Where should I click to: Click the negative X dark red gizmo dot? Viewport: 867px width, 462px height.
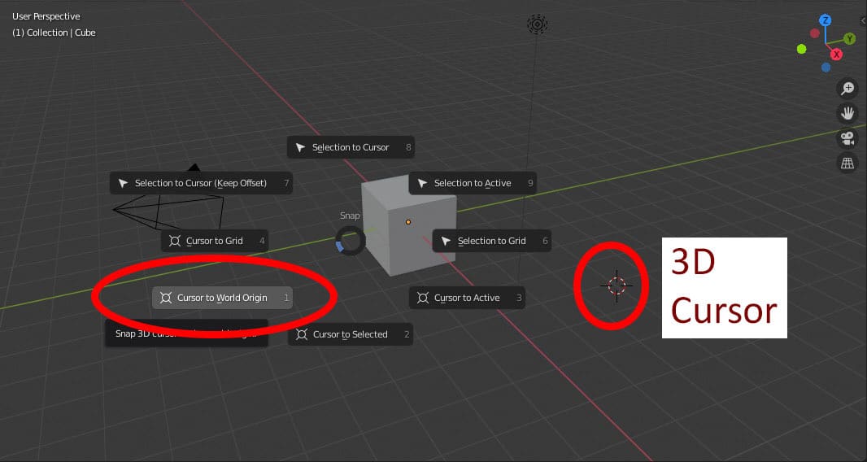pos(815,33)
